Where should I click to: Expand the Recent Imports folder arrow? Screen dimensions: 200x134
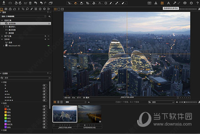click(3, 27)
